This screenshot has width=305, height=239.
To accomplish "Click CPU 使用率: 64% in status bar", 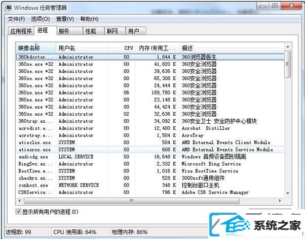I will point(75,232).
